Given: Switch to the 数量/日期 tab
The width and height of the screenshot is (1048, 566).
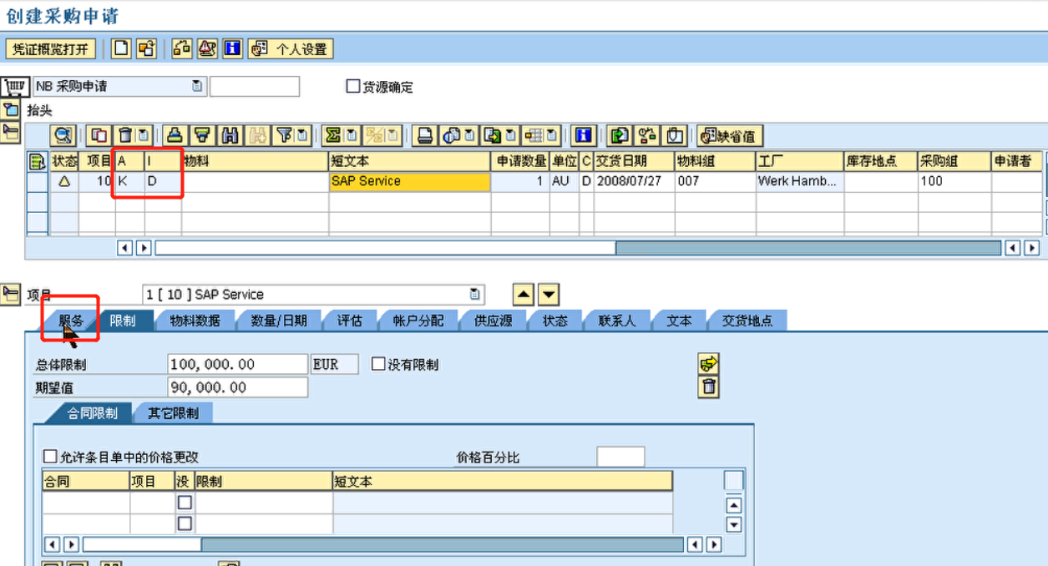Looking at the screenshot, I should (279, 321).
